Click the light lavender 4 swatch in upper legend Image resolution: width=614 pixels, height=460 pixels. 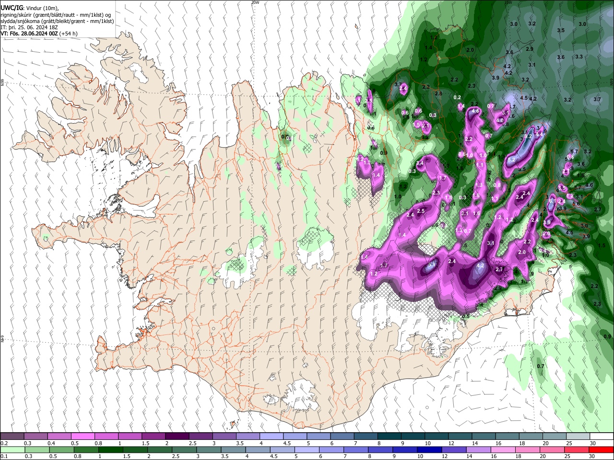pos(272,437)
